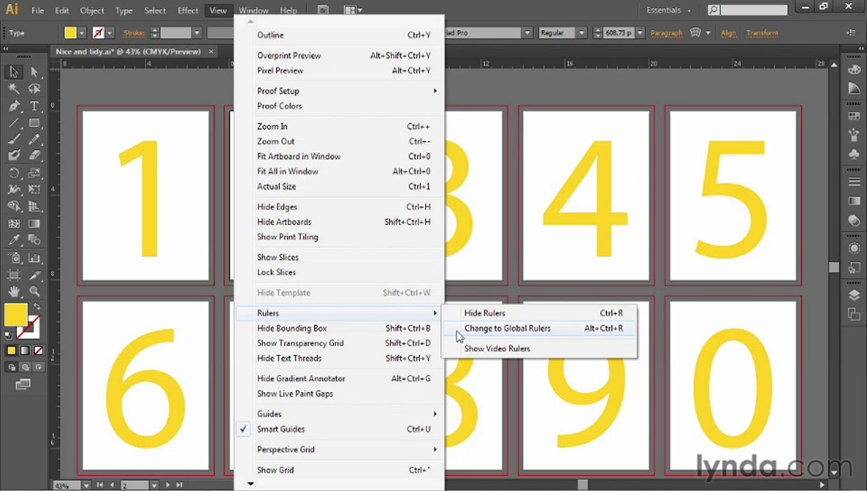Set paint mode to Gradient

pyautogui.click(x=25, y=351)
